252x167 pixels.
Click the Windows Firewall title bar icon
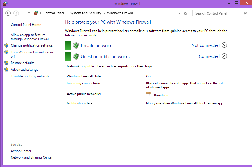pyautogui.click(x=5, y=4)
